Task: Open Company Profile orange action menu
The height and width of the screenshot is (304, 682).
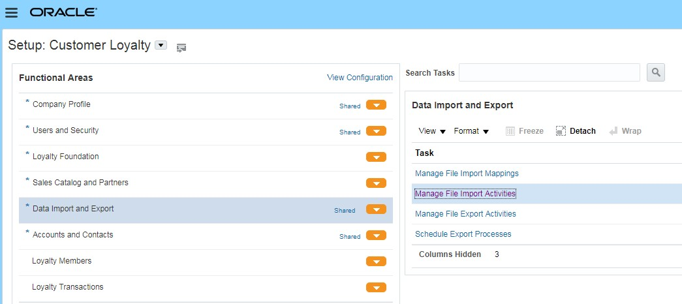Action: (x=376, y=105)
